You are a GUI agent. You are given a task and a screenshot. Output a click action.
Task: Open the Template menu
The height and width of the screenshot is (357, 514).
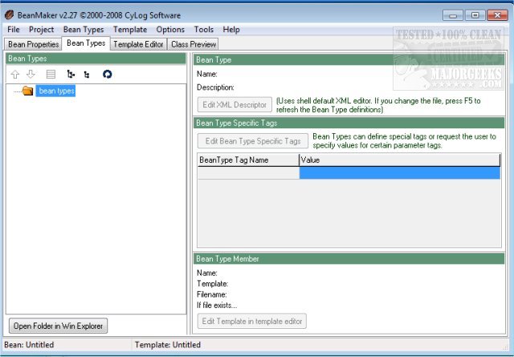(x=130, y=30)
